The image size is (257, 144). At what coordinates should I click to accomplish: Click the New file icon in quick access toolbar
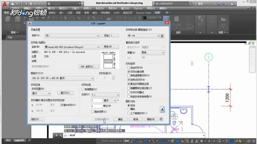pos(13,4)
